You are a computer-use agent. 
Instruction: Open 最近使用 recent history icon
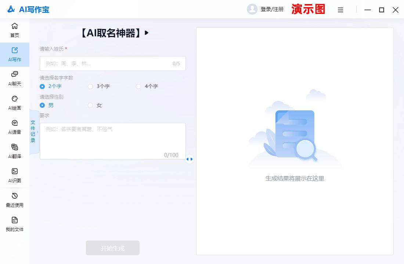(15, 196)
